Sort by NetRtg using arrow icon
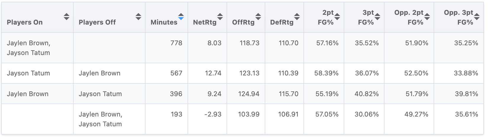The height and width of the screenshot is (139, 488). click(220, 17)
